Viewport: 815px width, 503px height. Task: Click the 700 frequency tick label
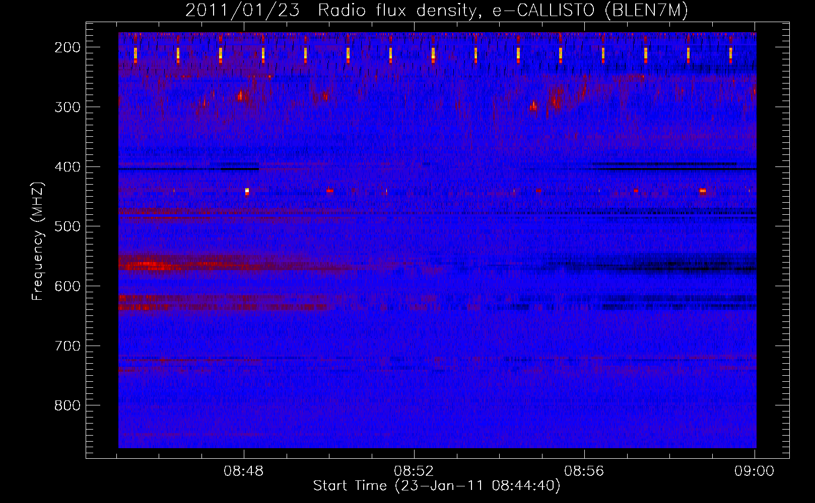point(67,346)
